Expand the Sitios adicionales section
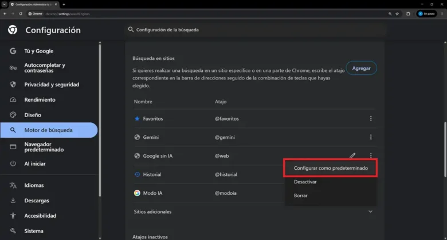The width and height of the screenshot is (447, 240). [x=370, y=211]
